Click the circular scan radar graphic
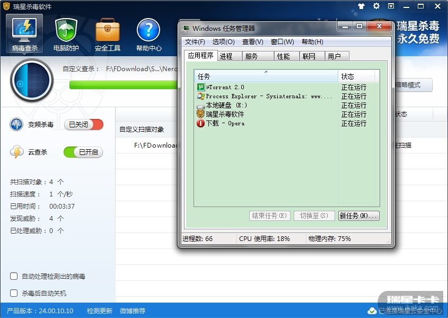This screenshot has height=318, width=448. click(32, 80)
